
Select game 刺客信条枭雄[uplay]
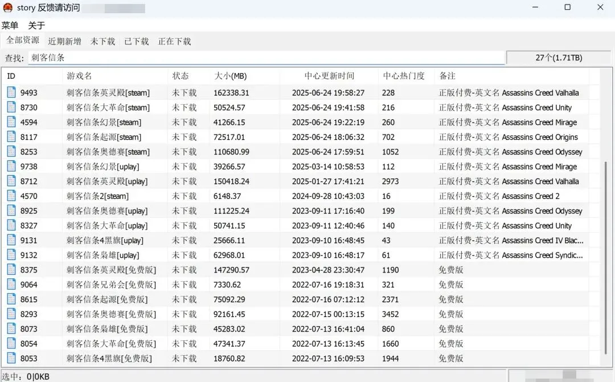[102, 255]
